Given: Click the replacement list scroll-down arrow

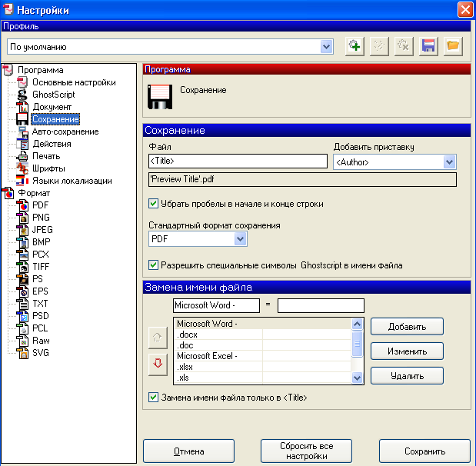Looking at the screenshot, I should 358,378.
